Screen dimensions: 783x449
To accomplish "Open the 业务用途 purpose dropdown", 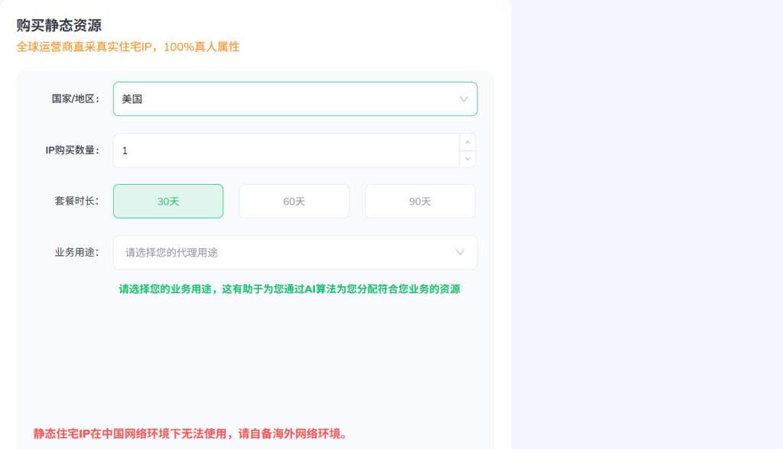I will click(294, 252).
